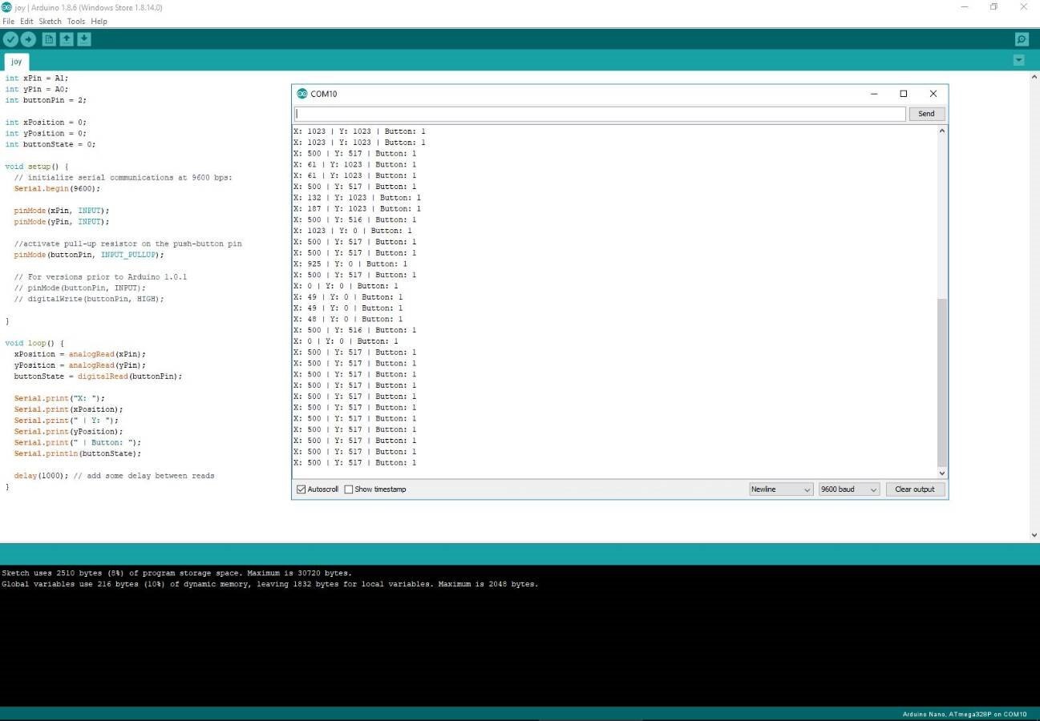Open the File menu

(9, 22)
